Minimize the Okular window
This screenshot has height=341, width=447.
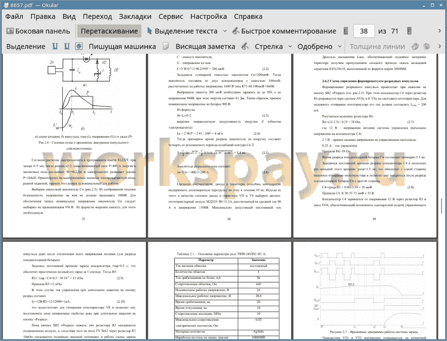click(425, 5)
